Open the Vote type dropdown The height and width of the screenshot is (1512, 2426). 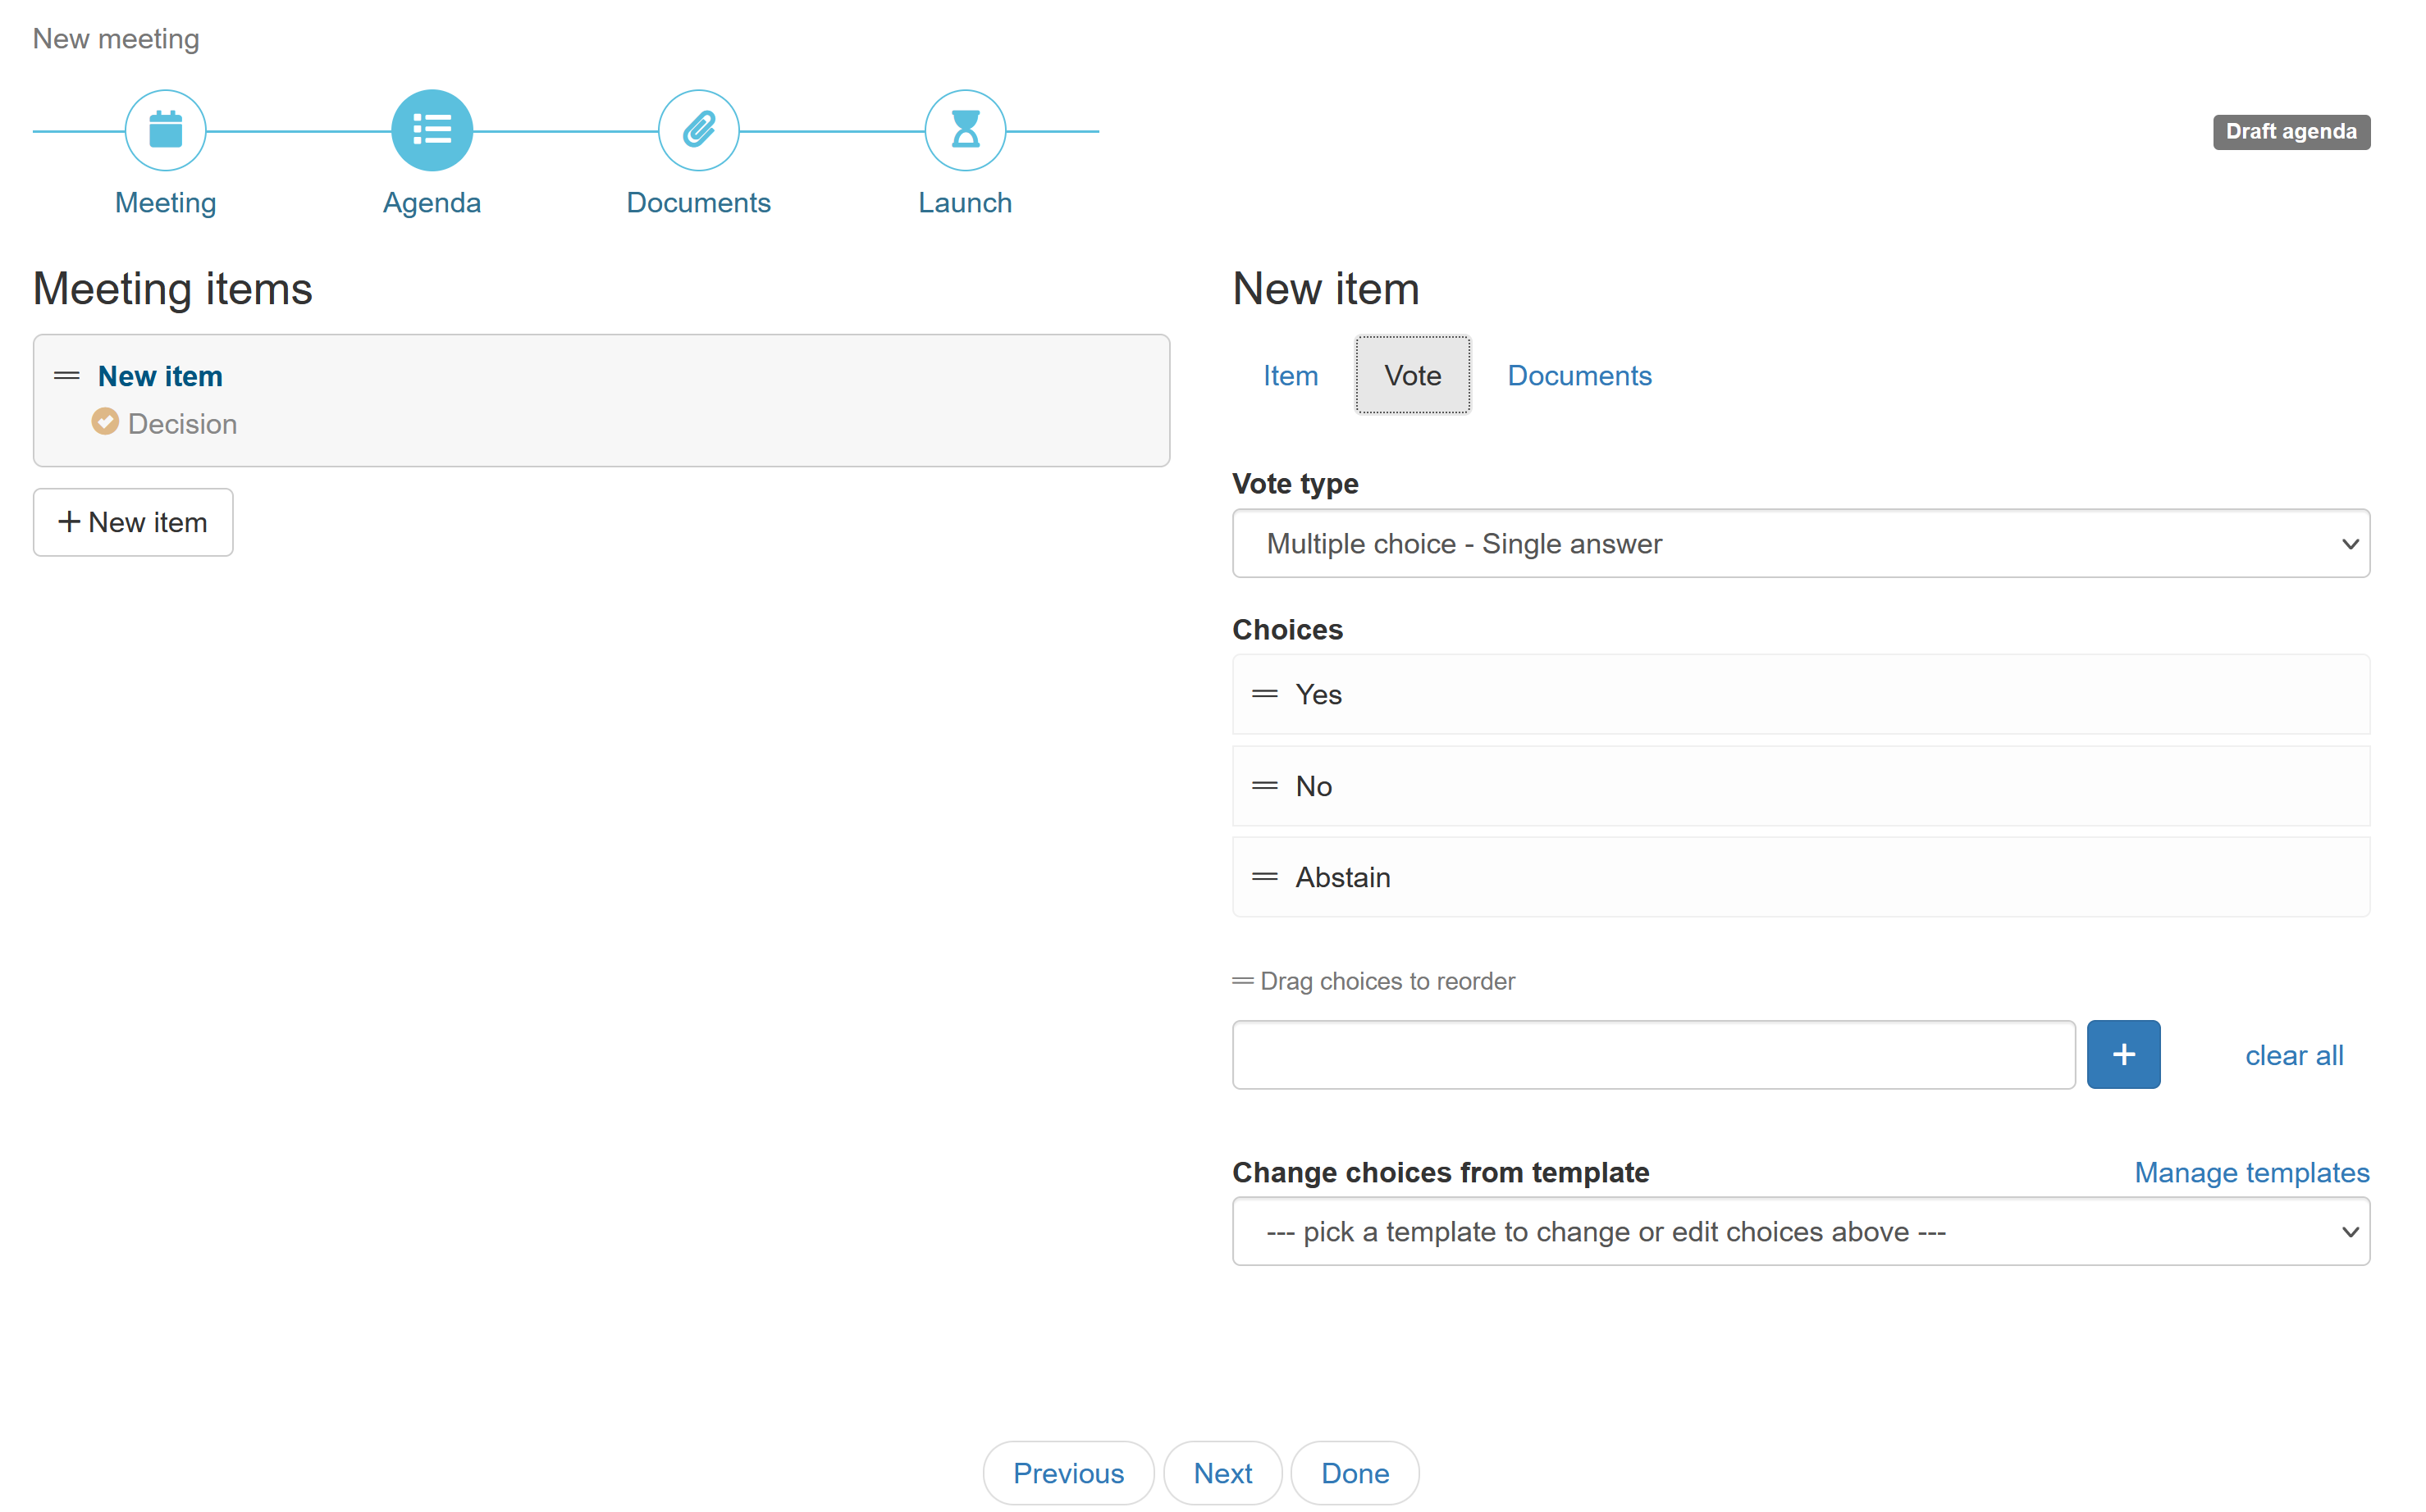coord(1800,543)
